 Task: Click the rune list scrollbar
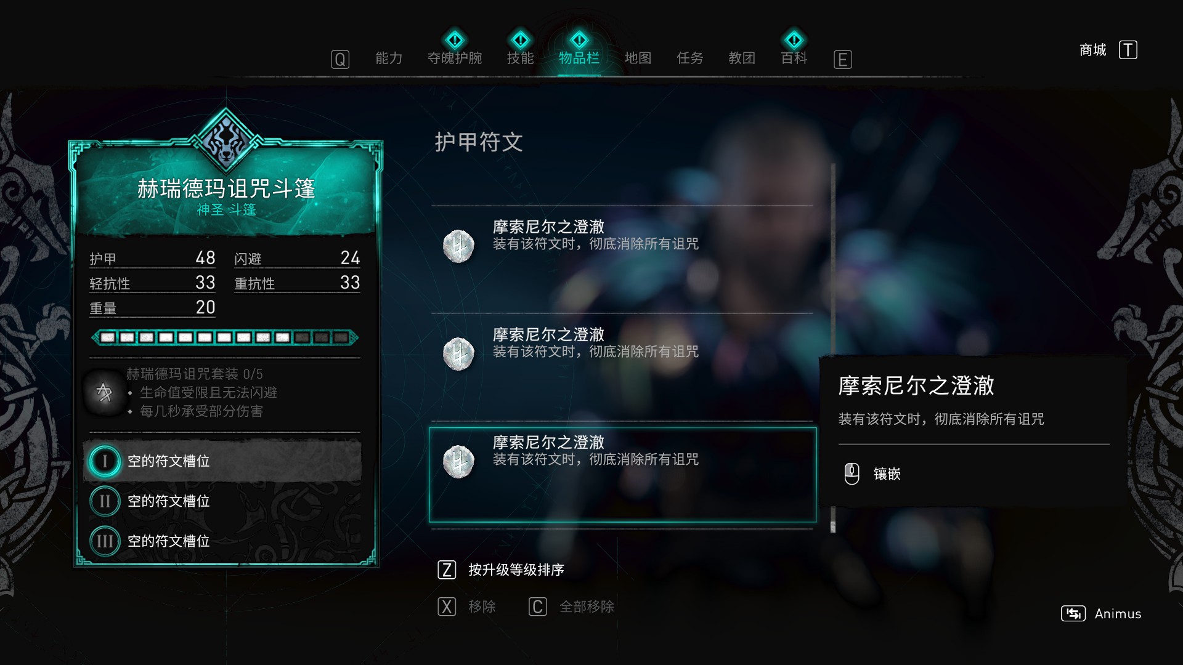coord(833,348)
